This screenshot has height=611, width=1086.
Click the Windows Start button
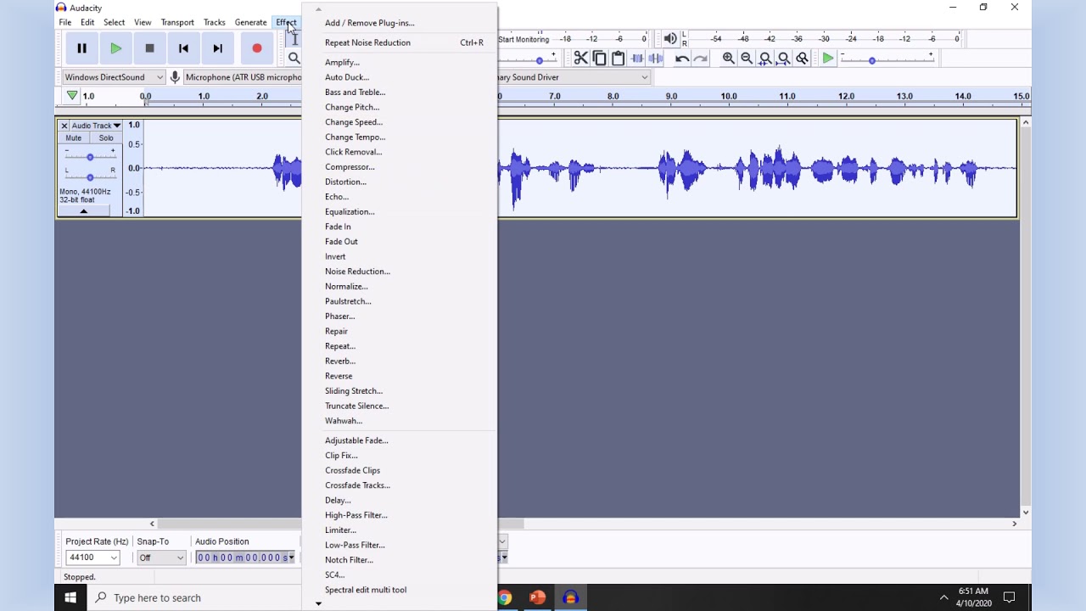pyautogui.click(x=70, y=597)
